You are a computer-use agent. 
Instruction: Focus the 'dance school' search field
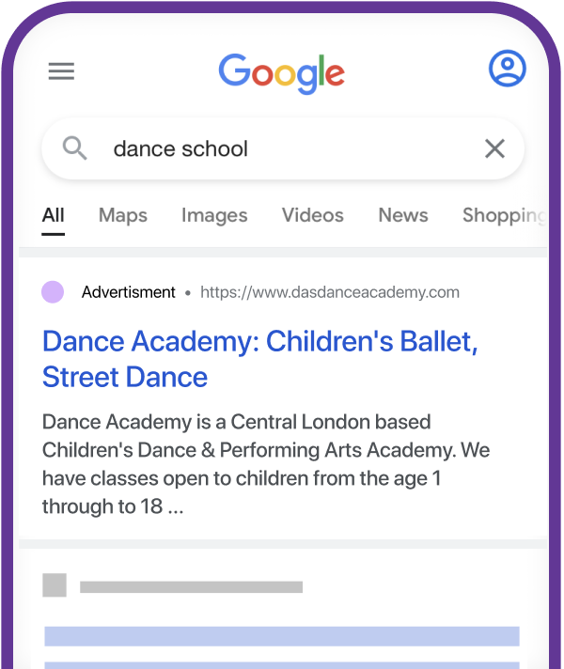pyautogui.click(x=282, y=148)
